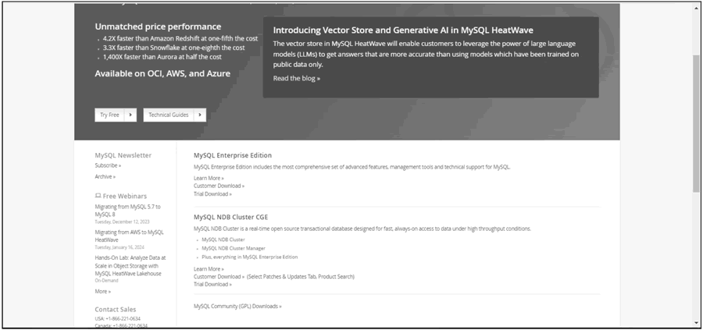Open the MySQL NDB Cluster CGE heading
The width and height of the screenshot is (703, 330).
coord(231,217)
